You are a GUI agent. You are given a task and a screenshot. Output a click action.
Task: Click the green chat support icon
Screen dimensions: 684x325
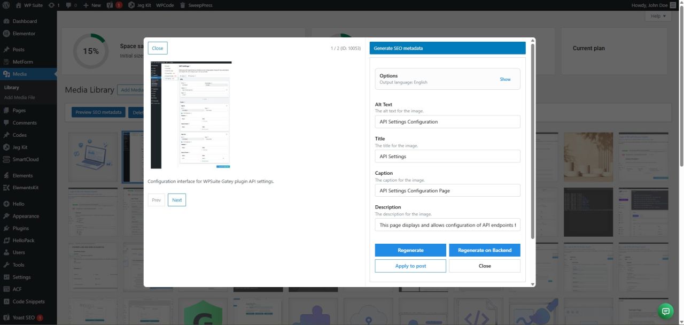tap(665, 311)
